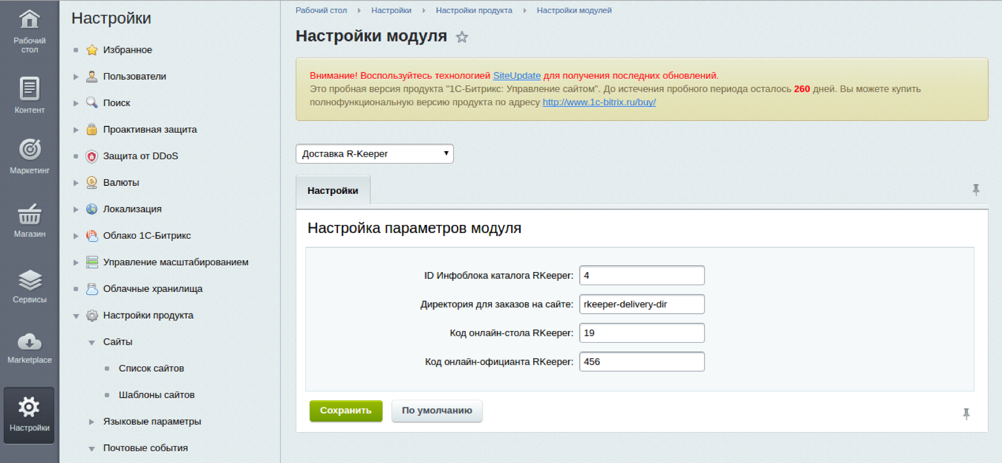Focus the Код онлайн-официанта RKeeper field
Screen dimensions: 1002x463
pos(642,361)
